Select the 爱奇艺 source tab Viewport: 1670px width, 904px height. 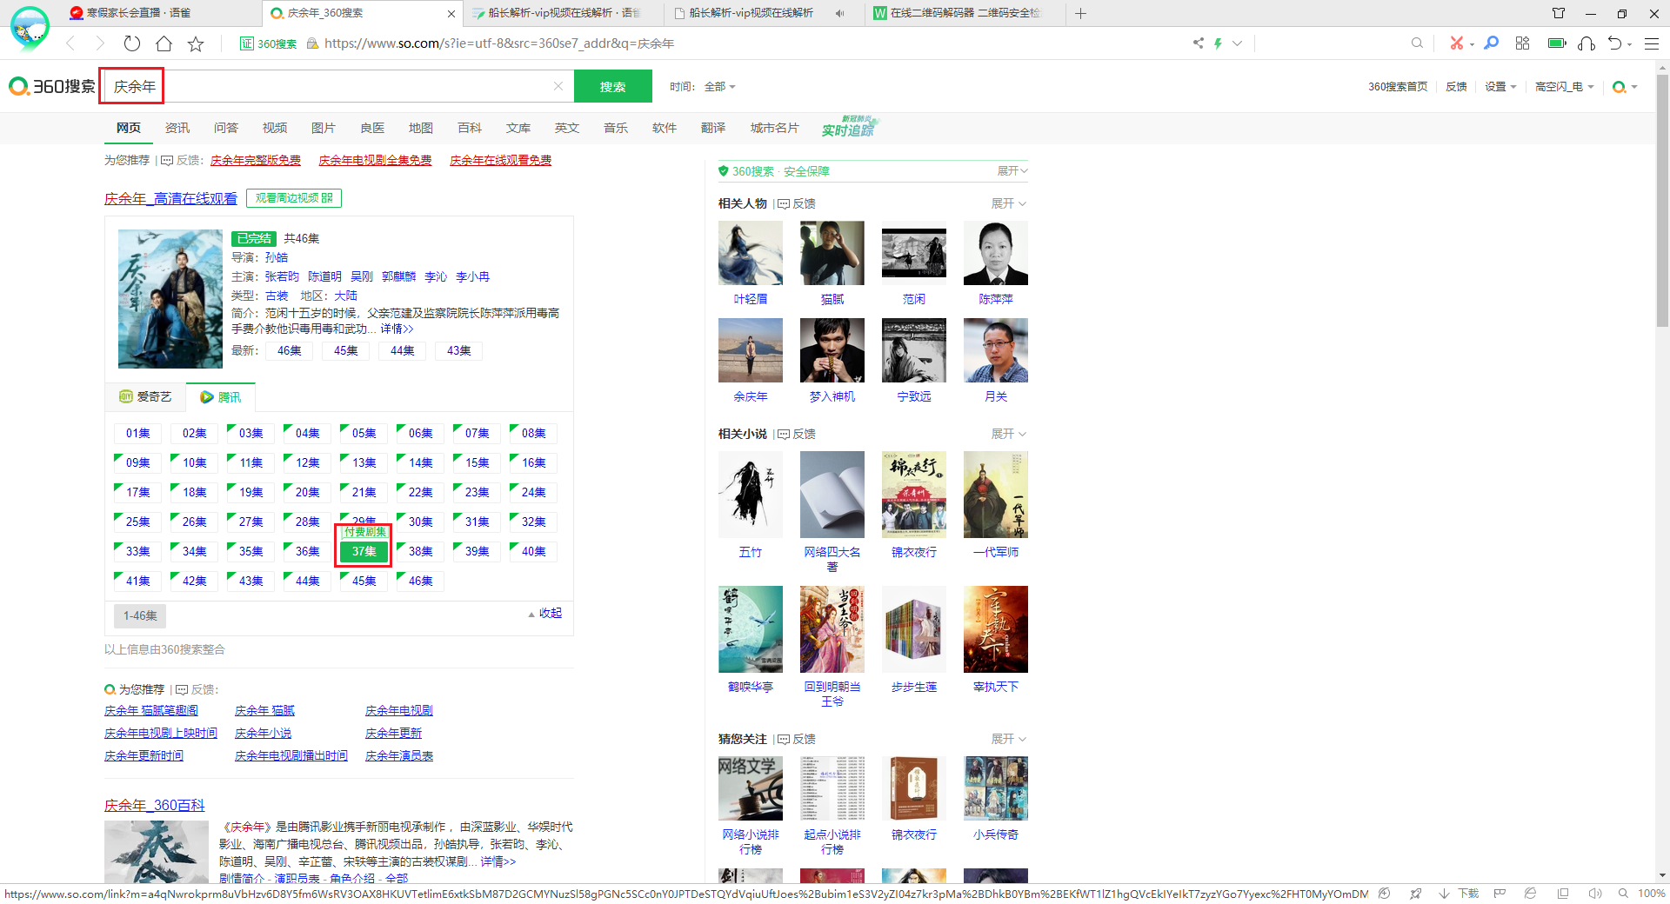145,396
